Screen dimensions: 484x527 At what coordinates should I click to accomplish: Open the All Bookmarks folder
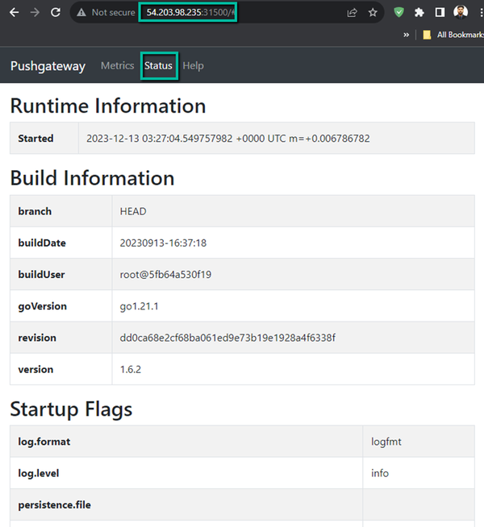(452, 35)
